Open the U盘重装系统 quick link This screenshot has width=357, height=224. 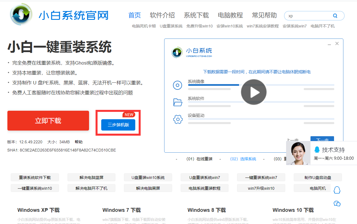(x=171, y=26)
